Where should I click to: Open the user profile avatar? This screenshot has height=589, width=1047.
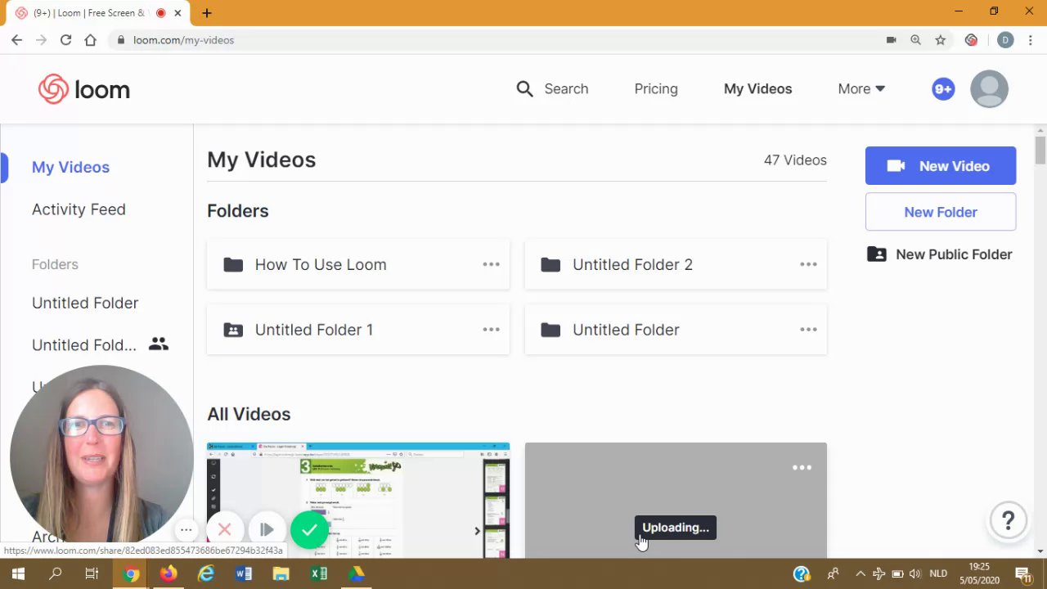[989, 89]
